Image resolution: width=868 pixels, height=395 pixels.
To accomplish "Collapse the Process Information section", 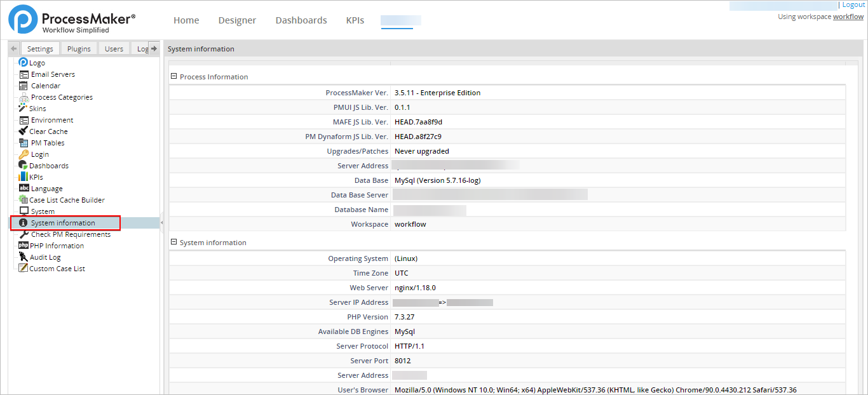I will 173,77.
